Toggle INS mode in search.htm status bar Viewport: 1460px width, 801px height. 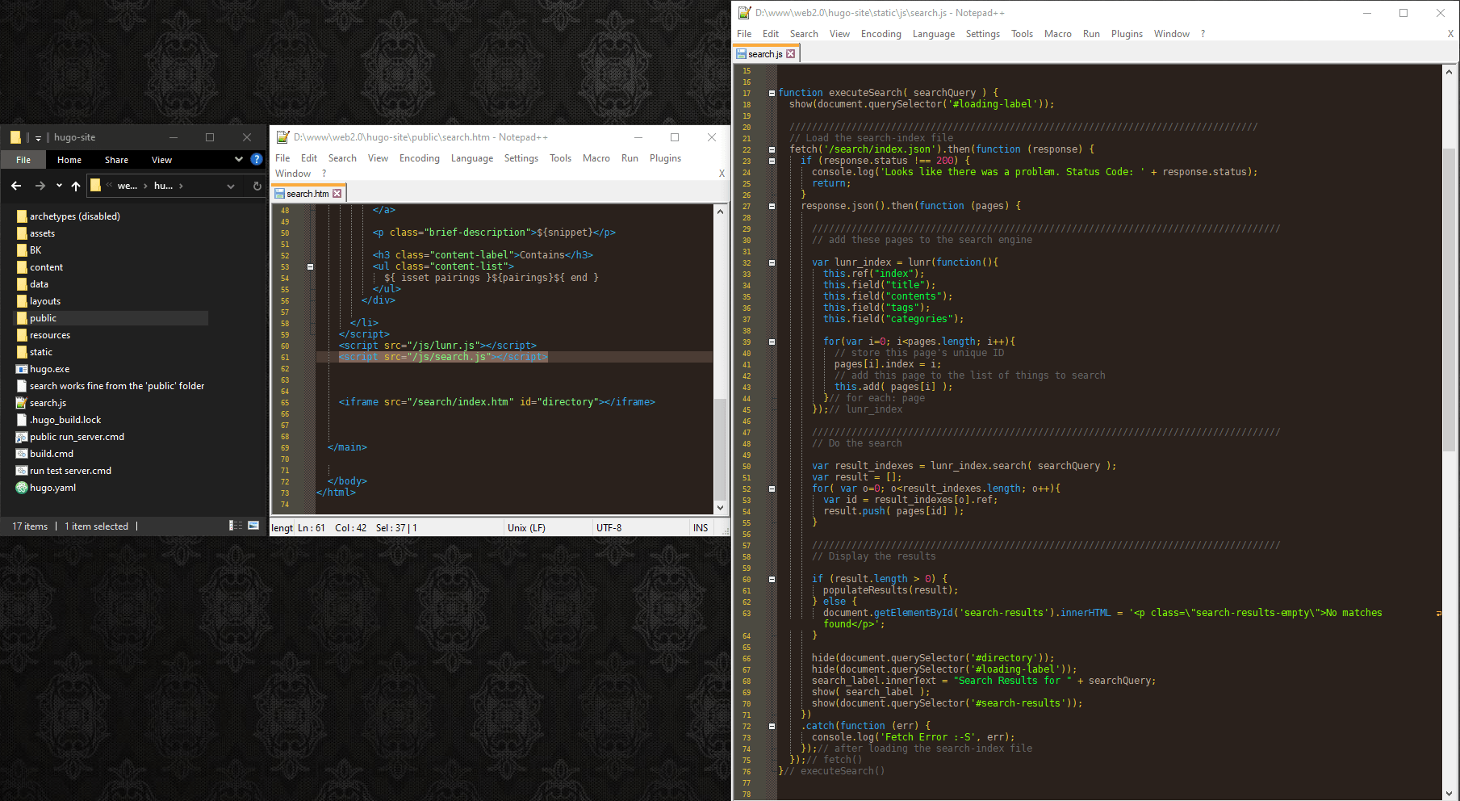(x=701, y=528)
